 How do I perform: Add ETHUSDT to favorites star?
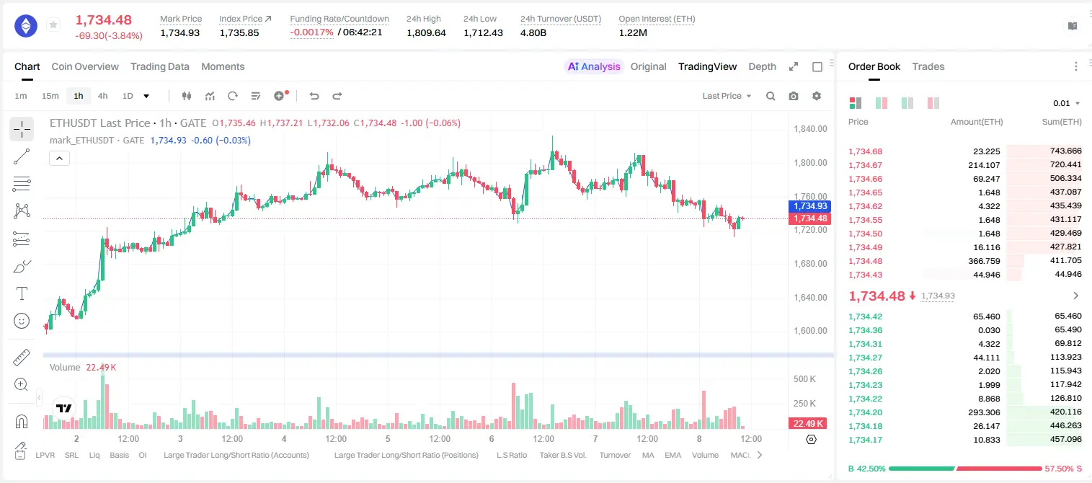tap(53, 25)
